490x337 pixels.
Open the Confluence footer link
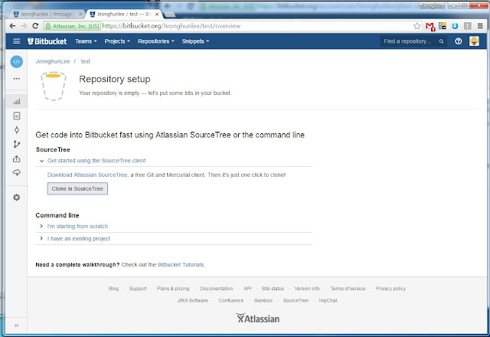(x=231, y=300)
